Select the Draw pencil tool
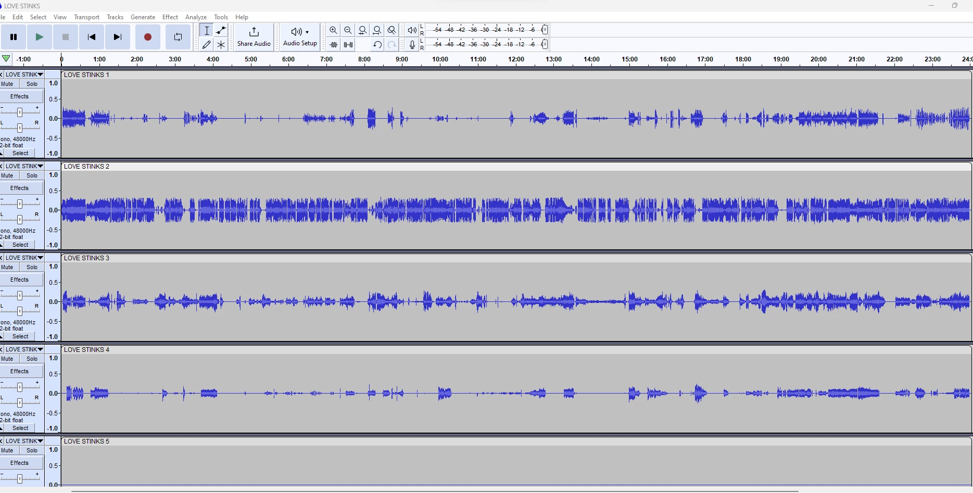 pyautogui.click(x=207, y=45)
